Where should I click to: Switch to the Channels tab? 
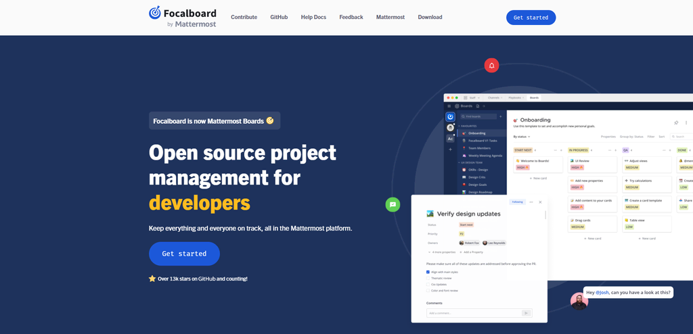pyautogui.click(x=495, y=97)
